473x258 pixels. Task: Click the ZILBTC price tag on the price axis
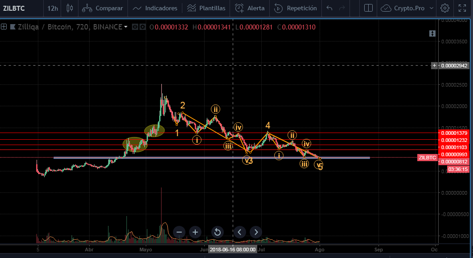point(427,158)
